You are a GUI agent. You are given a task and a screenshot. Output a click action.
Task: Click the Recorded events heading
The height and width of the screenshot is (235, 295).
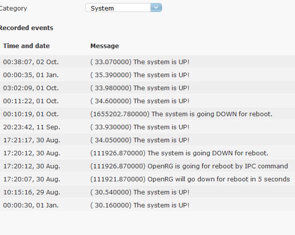(26, 28)
